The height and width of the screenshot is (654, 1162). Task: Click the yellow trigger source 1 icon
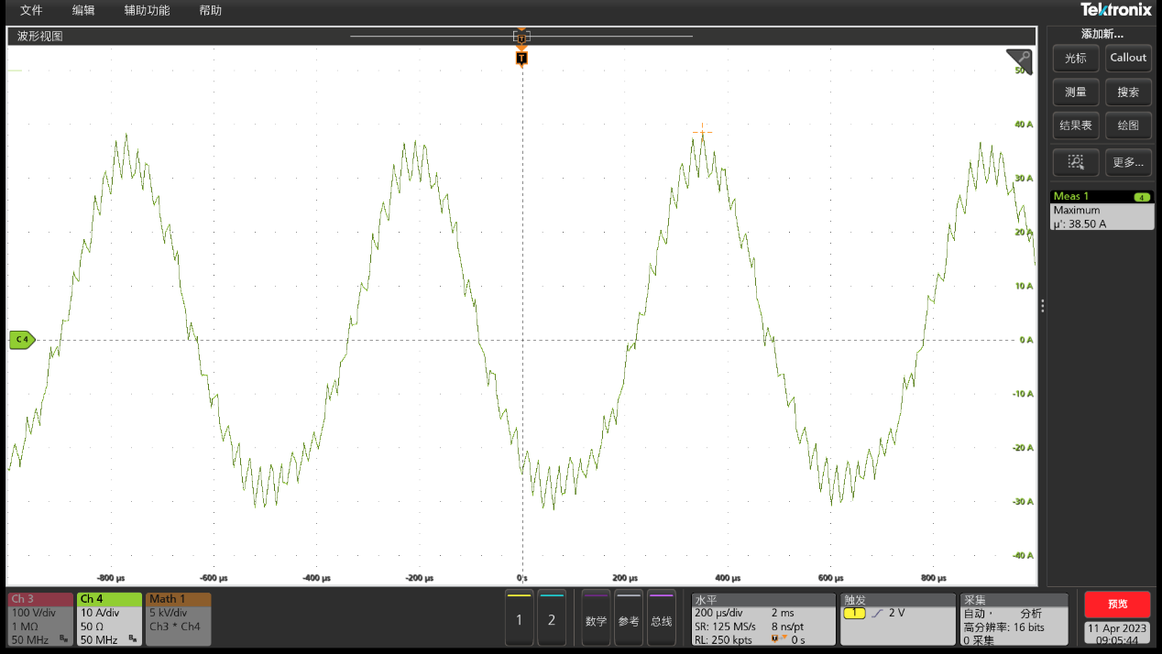pyautogui.click(x=854, y=613)
